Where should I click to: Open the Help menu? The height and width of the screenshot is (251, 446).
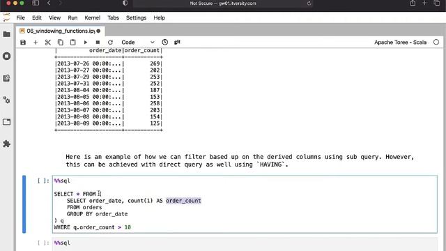(159, 17)
